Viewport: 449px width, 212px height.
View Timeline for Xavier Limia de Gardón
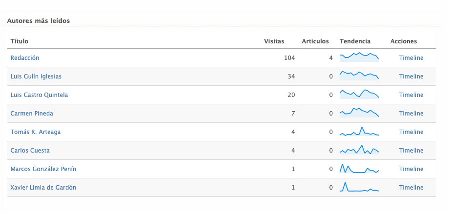click(x=411, y=188)
